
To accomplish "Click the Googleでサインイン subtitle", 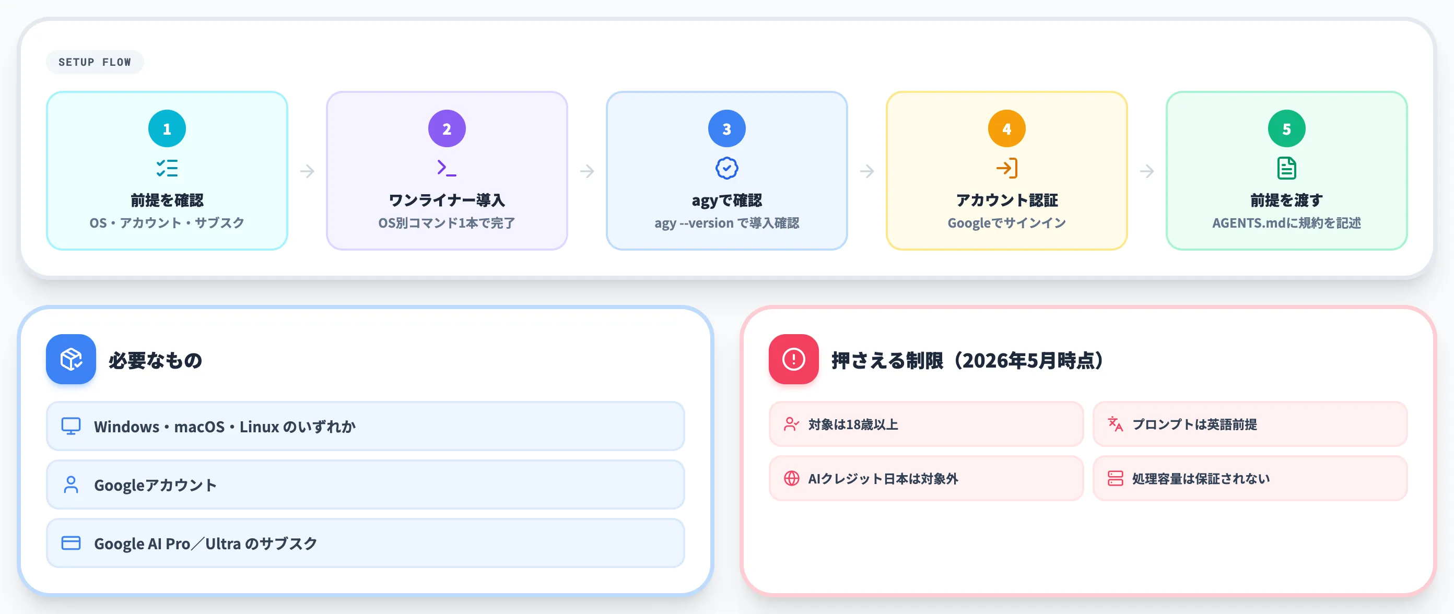I will tap(1006, 223).
